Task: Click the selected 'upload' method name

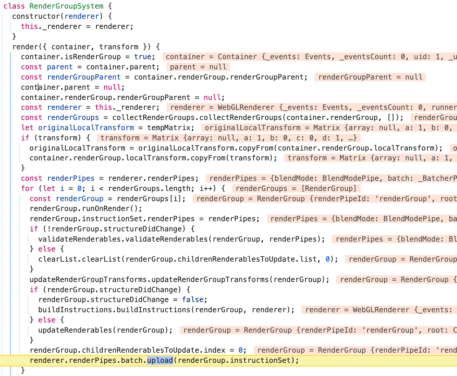Action: pyautogui.click(x=160, y=360)
